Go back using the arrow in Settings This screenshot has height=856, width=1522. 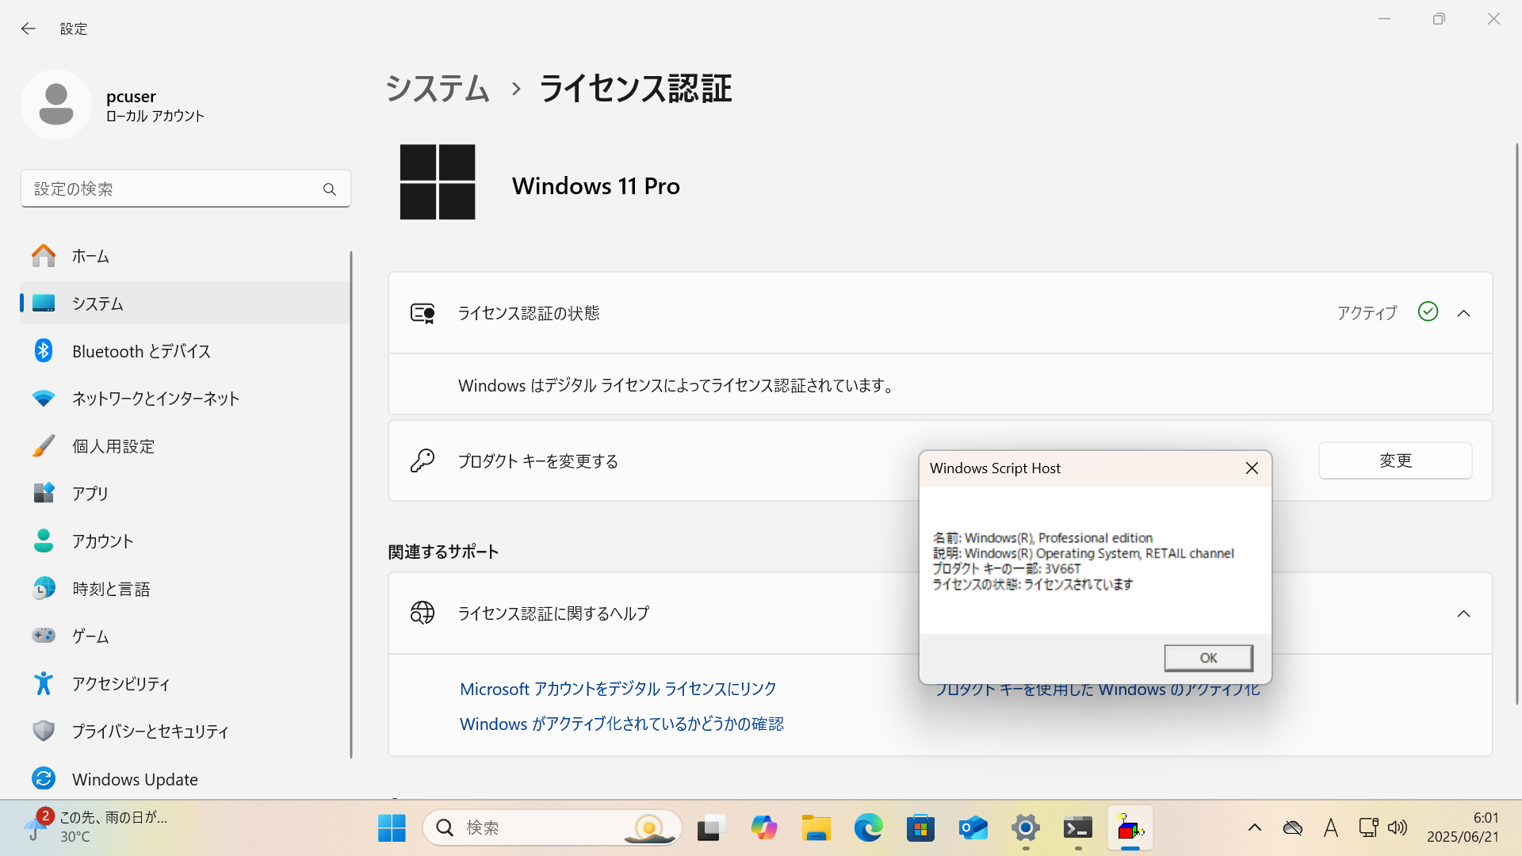(x=29, y=29)
